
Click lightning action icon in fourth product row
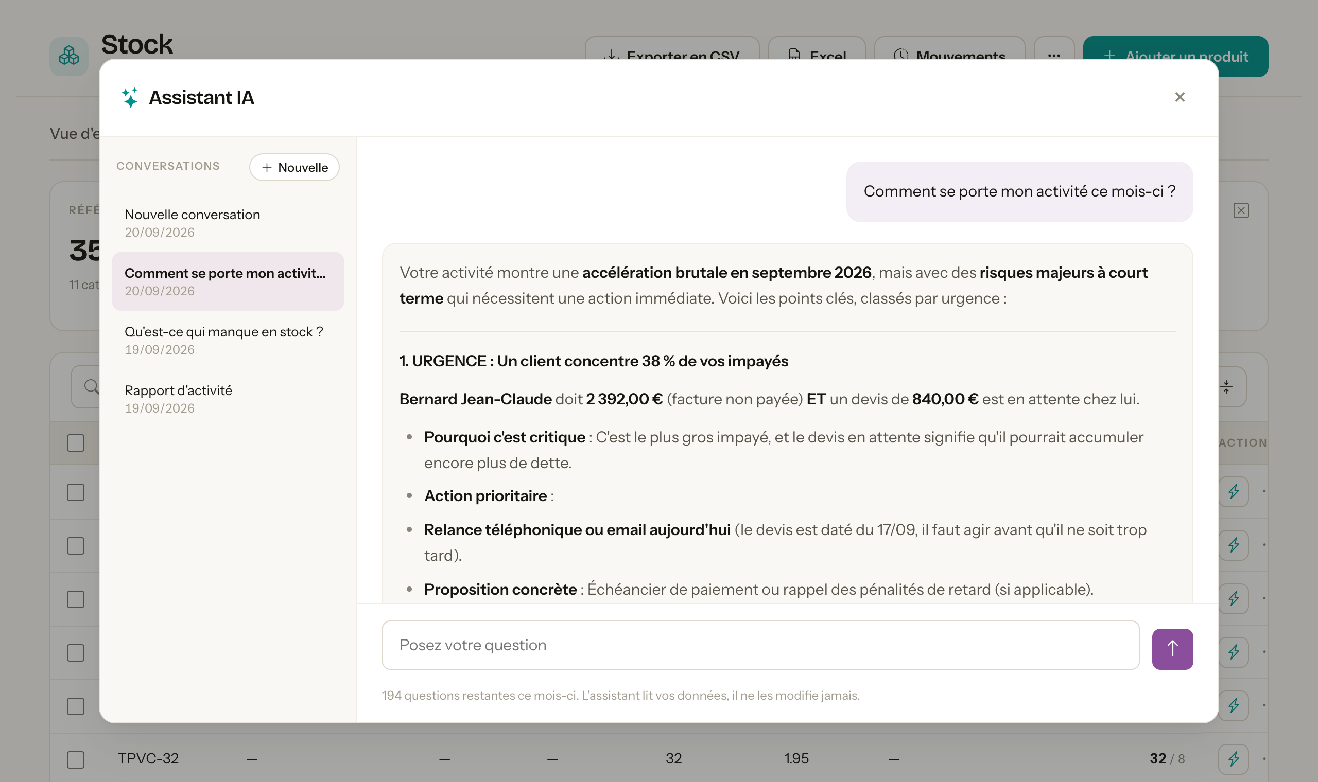(1233, 652)
